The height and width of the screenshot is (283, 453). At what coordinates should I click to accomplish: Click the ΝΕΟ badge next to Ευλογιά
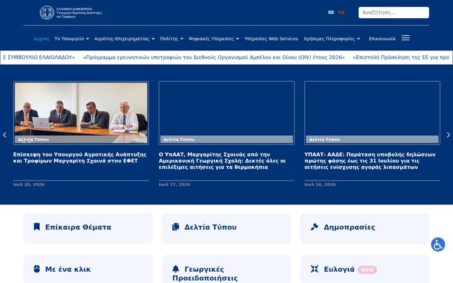(367, 270)
